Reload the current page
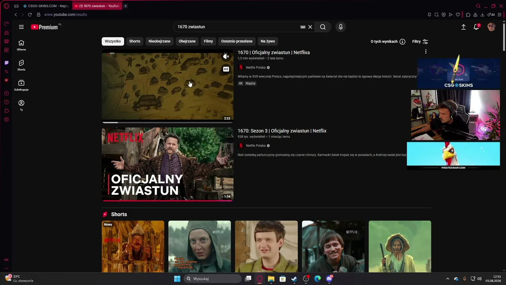The height and width of the screenshot is (285, 506). (30, 15)
